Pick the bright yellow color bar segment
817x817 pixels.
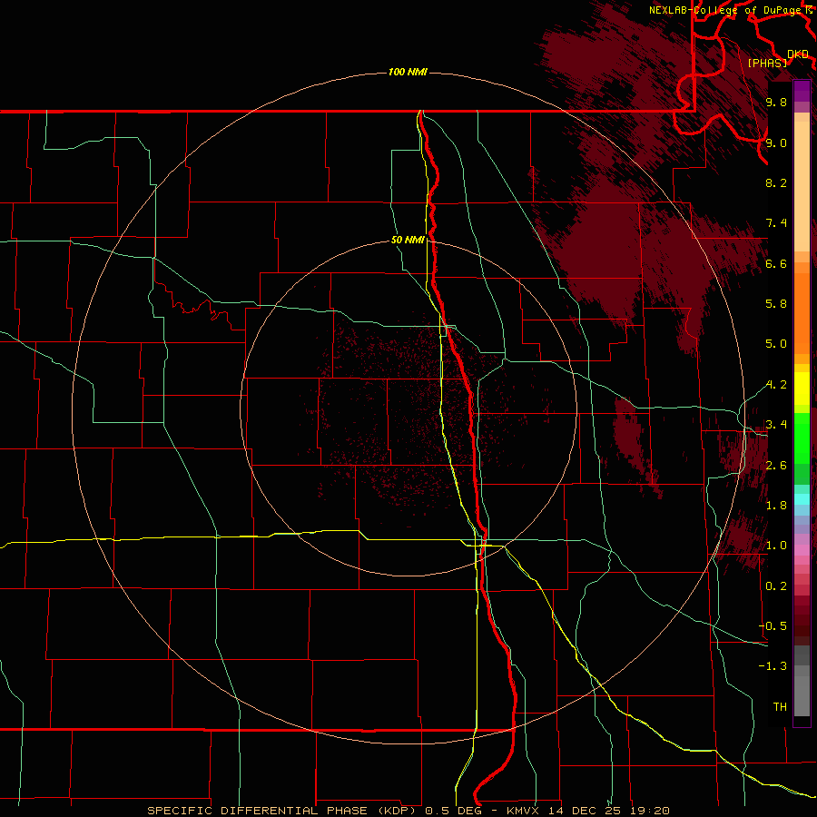pyautogui.click(x=802, y=389)
